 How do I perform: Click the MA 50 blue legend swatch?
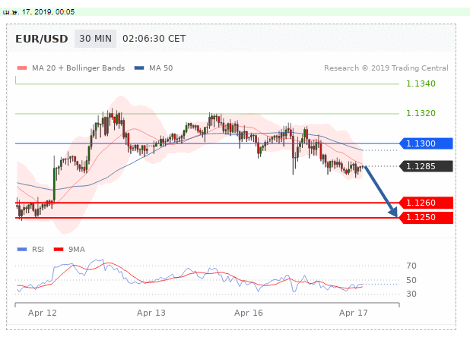pyautogui.click(x=139, y=68)
